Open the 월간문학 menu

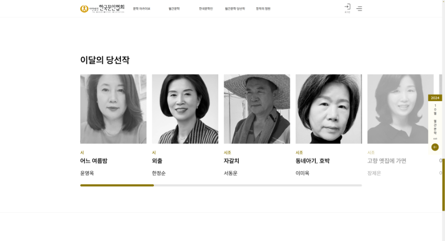click(174, 9)
